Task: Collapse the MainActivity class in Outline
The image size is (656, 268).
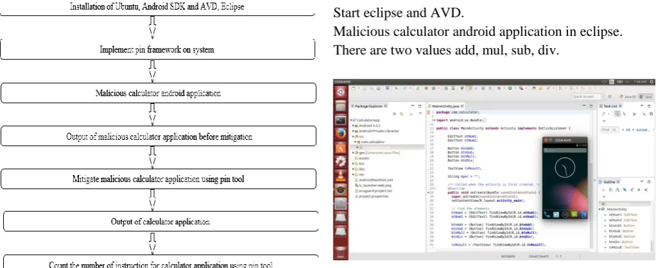Action: 600,209
